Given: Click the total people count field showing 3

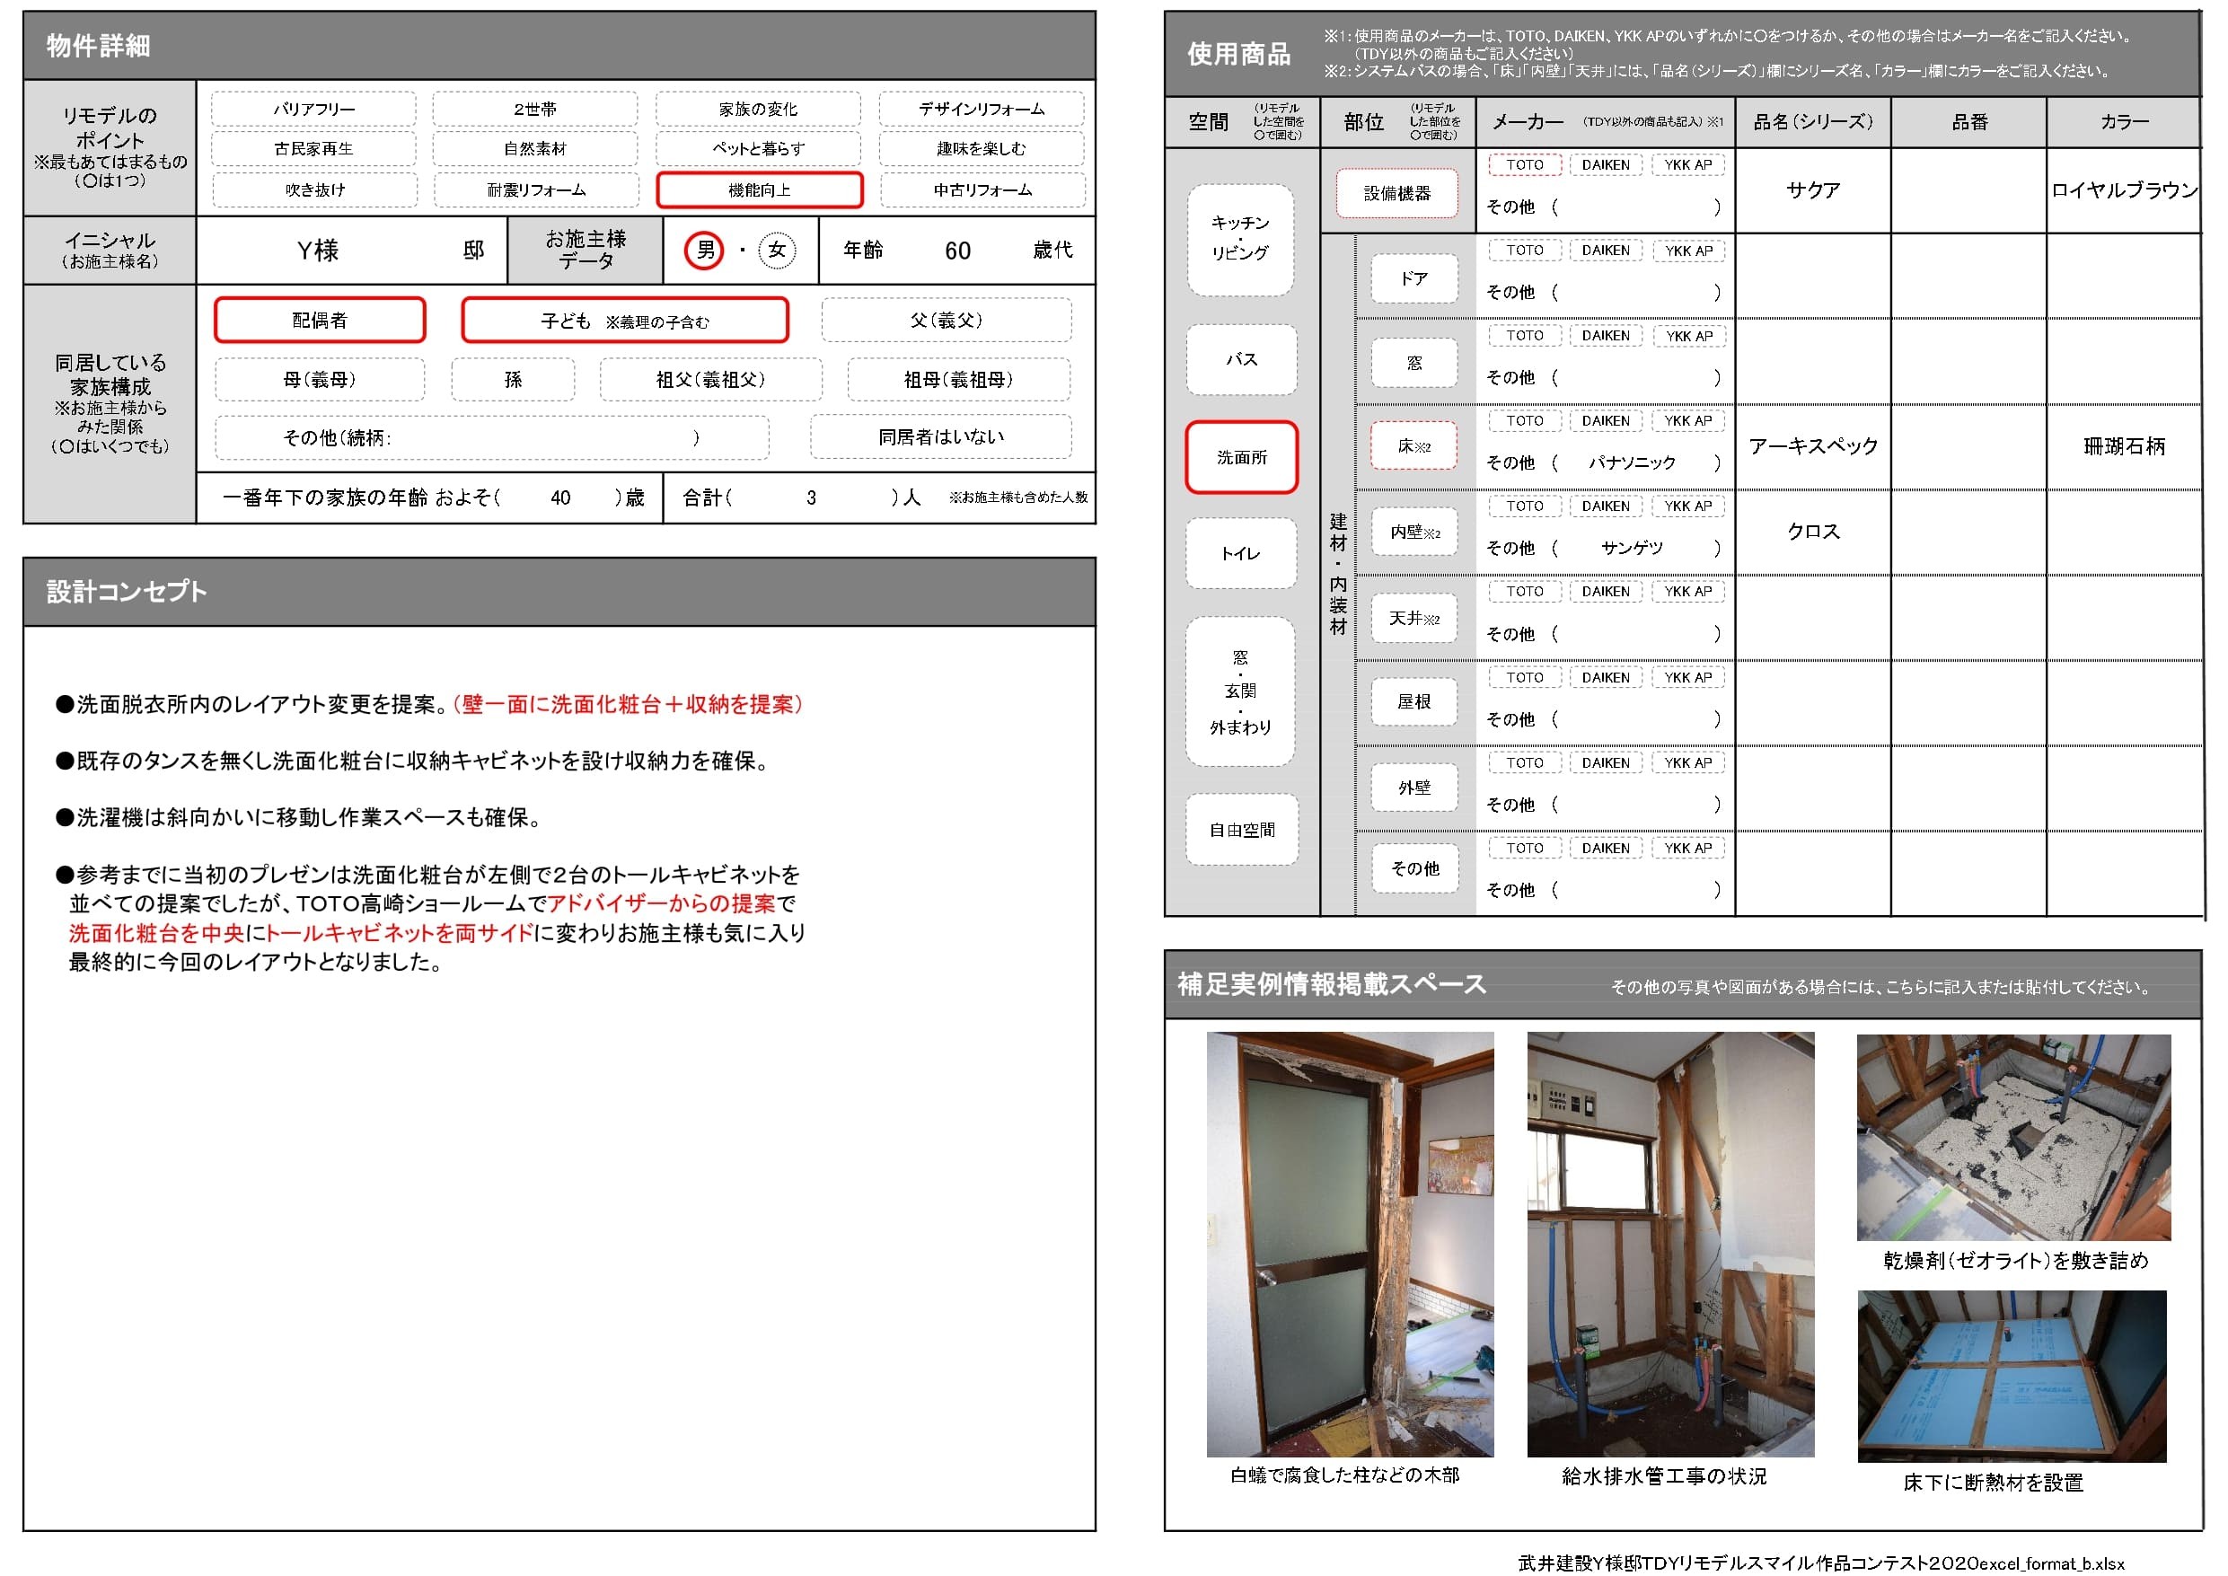Looking at the screenshot, I should click(810, 497).
